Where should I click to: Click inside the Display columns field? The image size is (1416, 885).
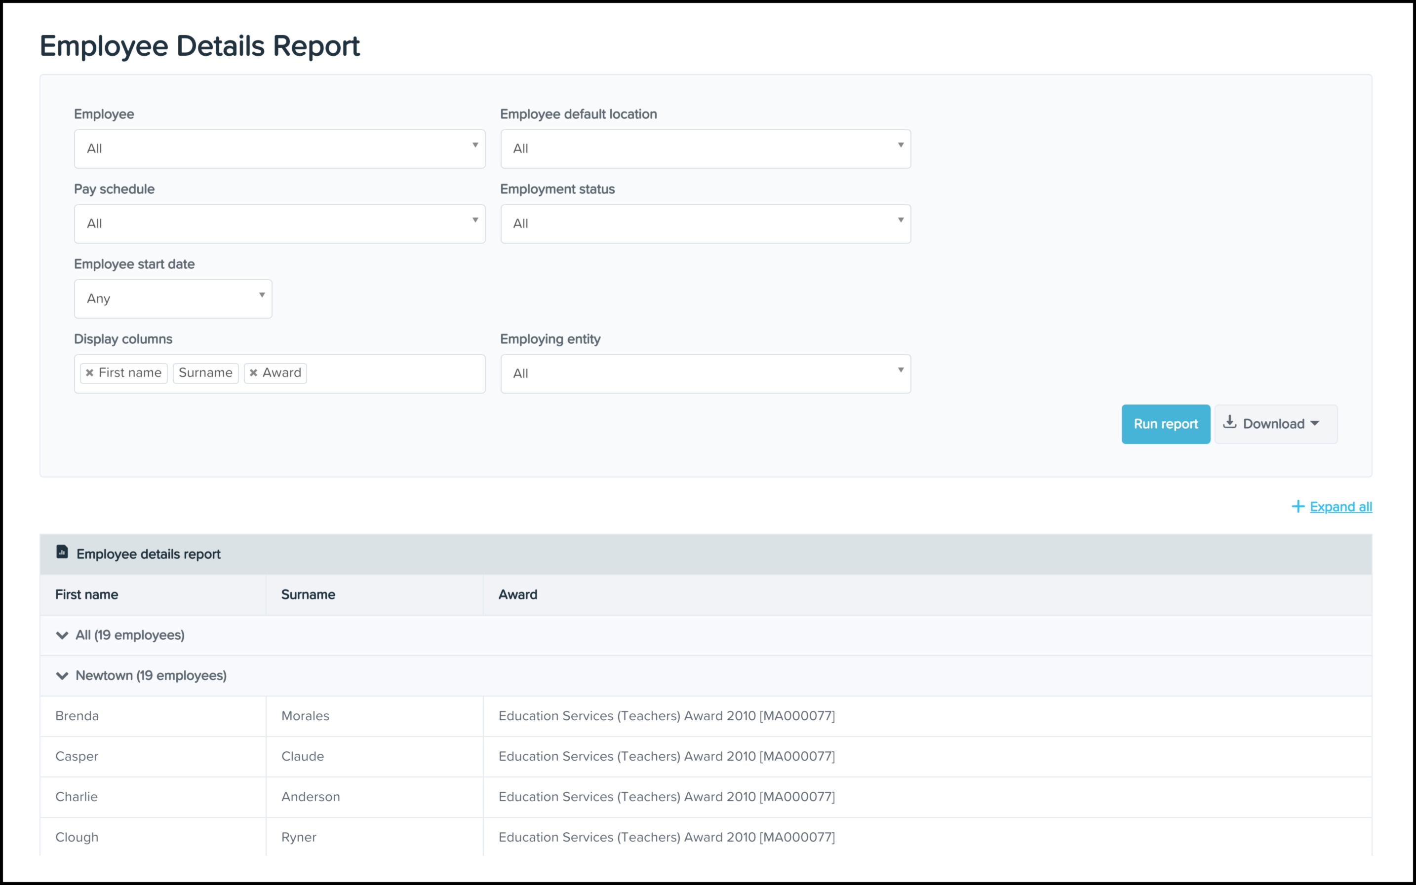coord(396,373)
